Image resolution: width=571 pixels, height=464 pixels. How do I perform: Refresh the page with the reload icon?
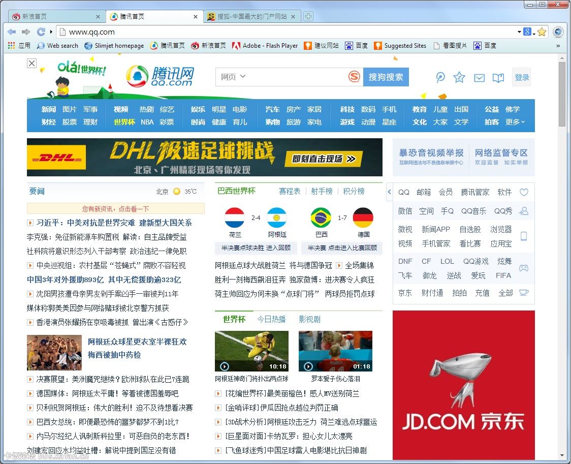click(x=41, y=32)
